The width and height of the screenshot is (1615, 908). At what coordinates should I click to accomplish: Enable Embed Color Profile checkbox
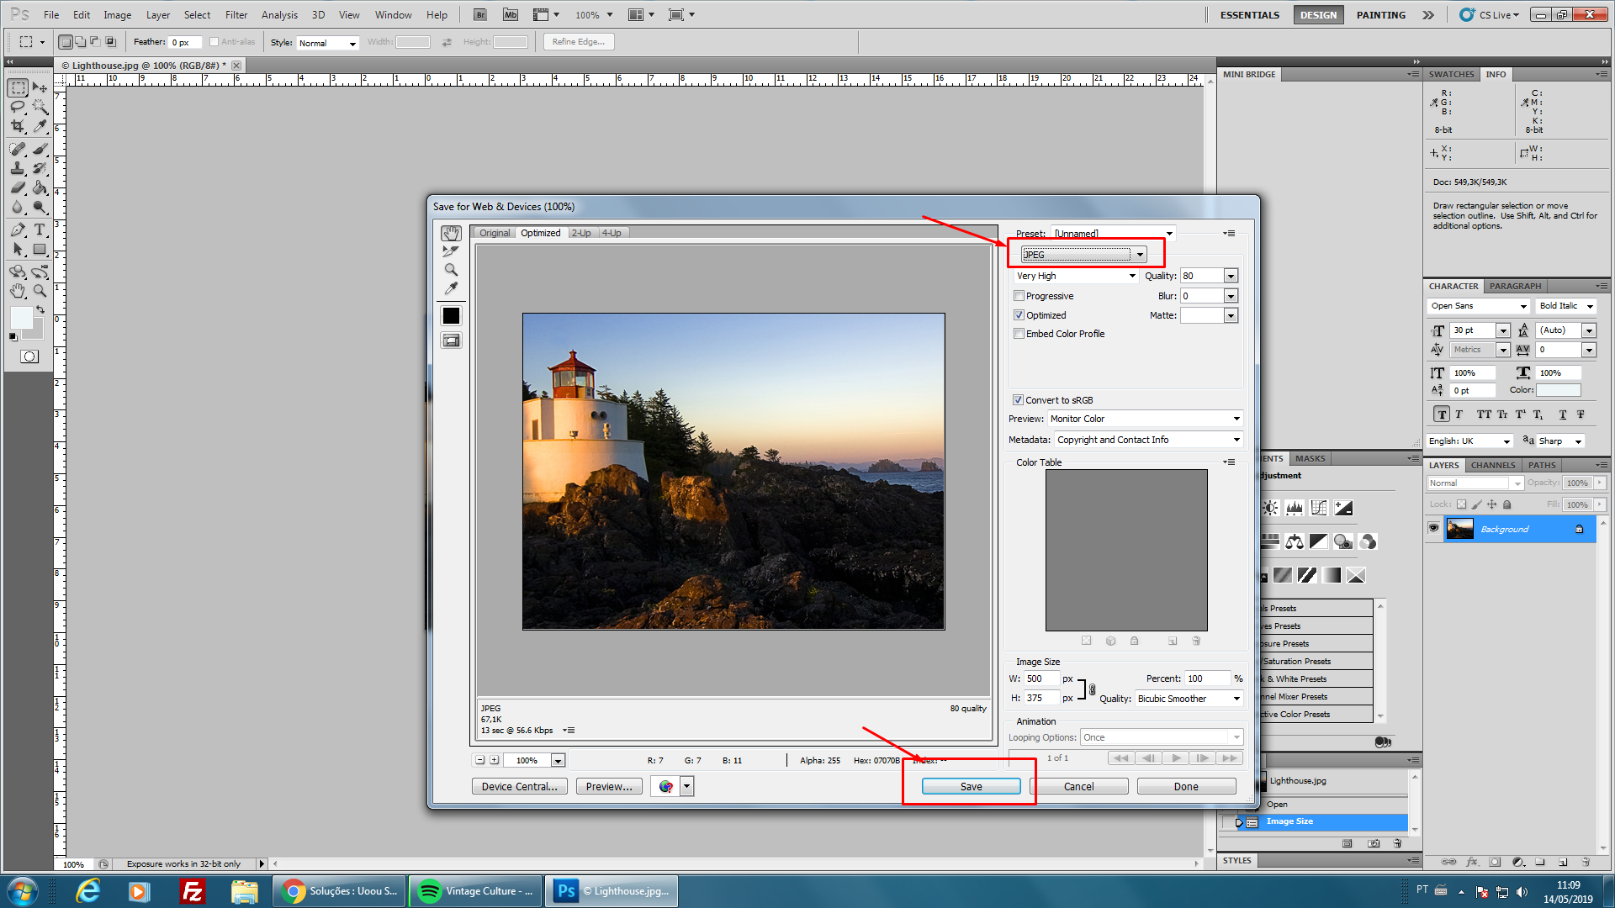[x=1019, y=334]
